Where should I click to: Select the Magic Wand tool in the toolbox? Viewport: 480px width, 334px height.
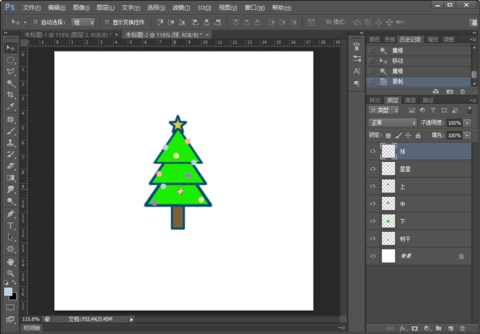pos(10,83)
